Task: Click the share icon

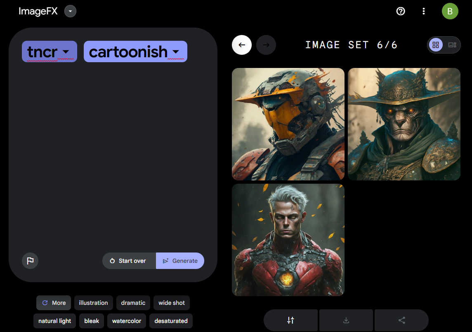Action: 401,320
